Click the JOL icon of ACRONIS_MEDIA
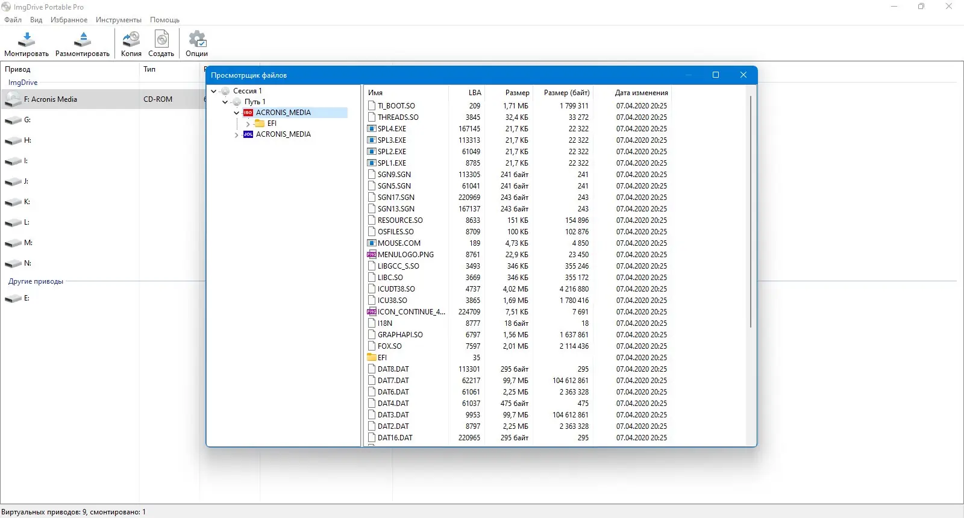The width and height of the screenshot is (964, 518). tap(248, 134)
